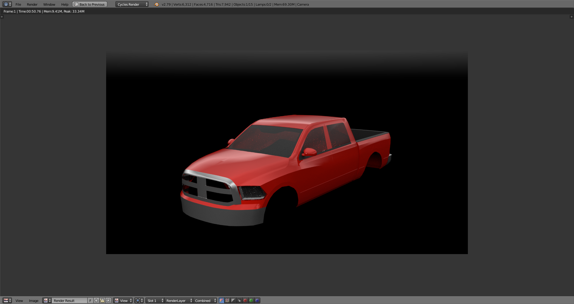
Task: Click the top-right area split corner widget
Action: point(572,17)
